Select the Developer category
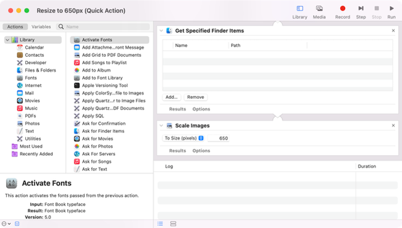 point(36,62)
